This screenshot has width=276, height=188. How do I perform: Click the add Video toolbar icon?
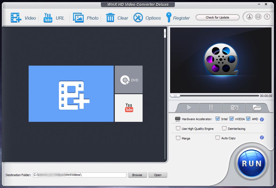click(16, 18)
